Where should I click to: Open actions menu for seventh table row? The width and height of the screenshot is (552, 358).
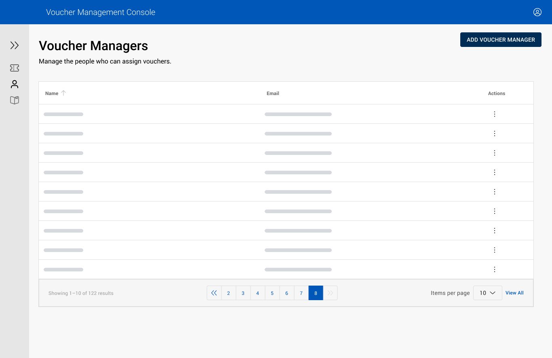pos(495,231)
